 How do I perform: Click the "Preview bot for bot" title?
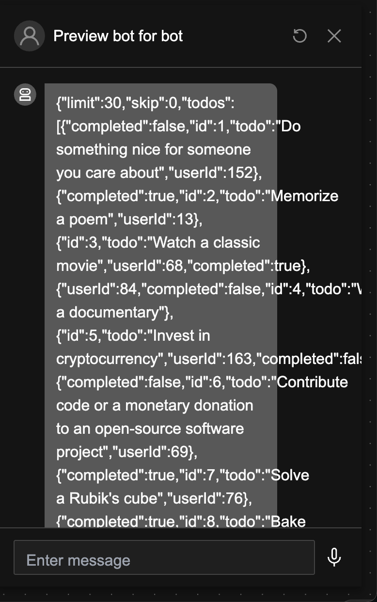point(118,36)
